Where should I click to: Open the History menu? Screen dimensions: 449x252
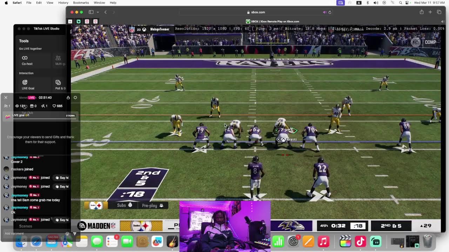click(63, 2)
